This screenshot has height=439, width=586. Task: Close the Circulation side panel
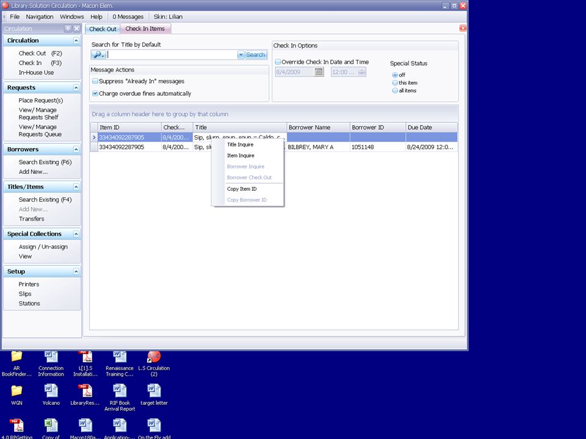point(76,29)
